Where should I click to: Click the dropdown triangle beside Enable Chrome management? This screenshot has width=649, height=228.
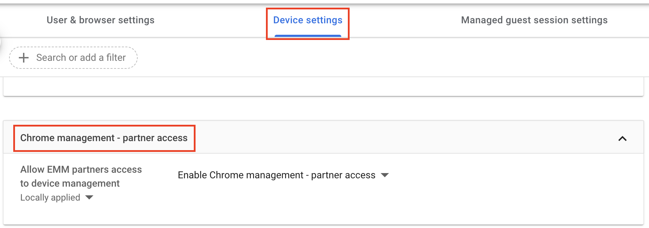pos(385,176)
